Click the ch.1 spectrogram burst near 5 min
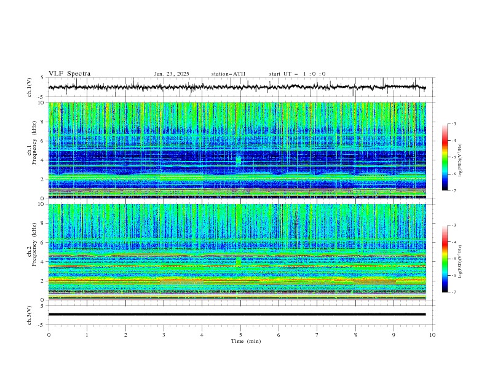Screen dimensions: 487x376 (x=239, y=160)
